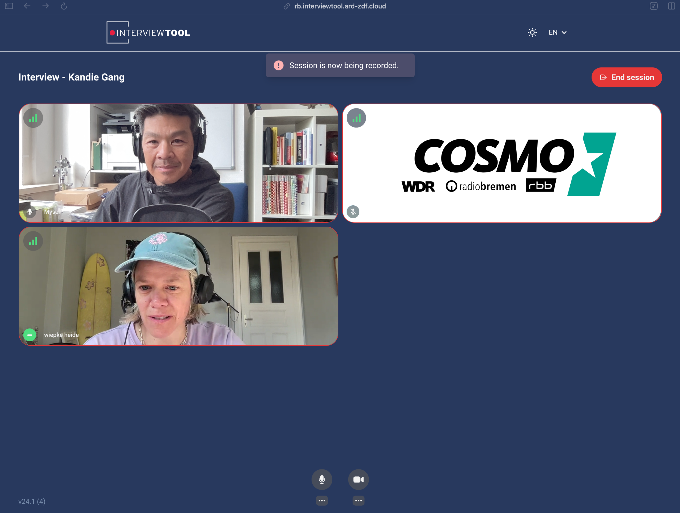Click the 'Interview - Kandie Gang' title

click(x=71, y=77)
